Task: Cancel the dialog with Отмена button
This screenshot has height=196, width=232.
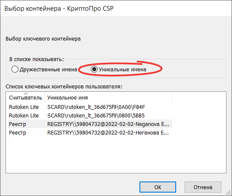Action: pyautogui.click(x=203, y=187)
